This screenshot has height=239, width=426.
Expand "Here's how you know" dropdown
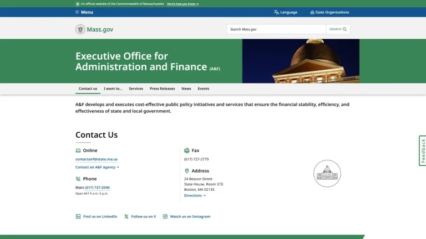(x=183, y=4)
